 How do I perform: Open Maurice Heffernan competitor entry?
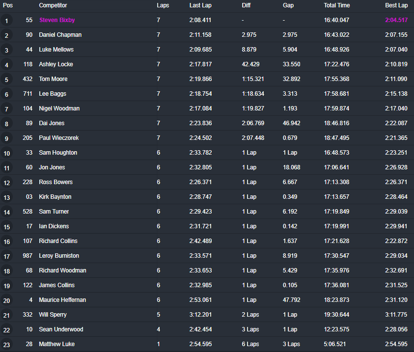[62, 300]
